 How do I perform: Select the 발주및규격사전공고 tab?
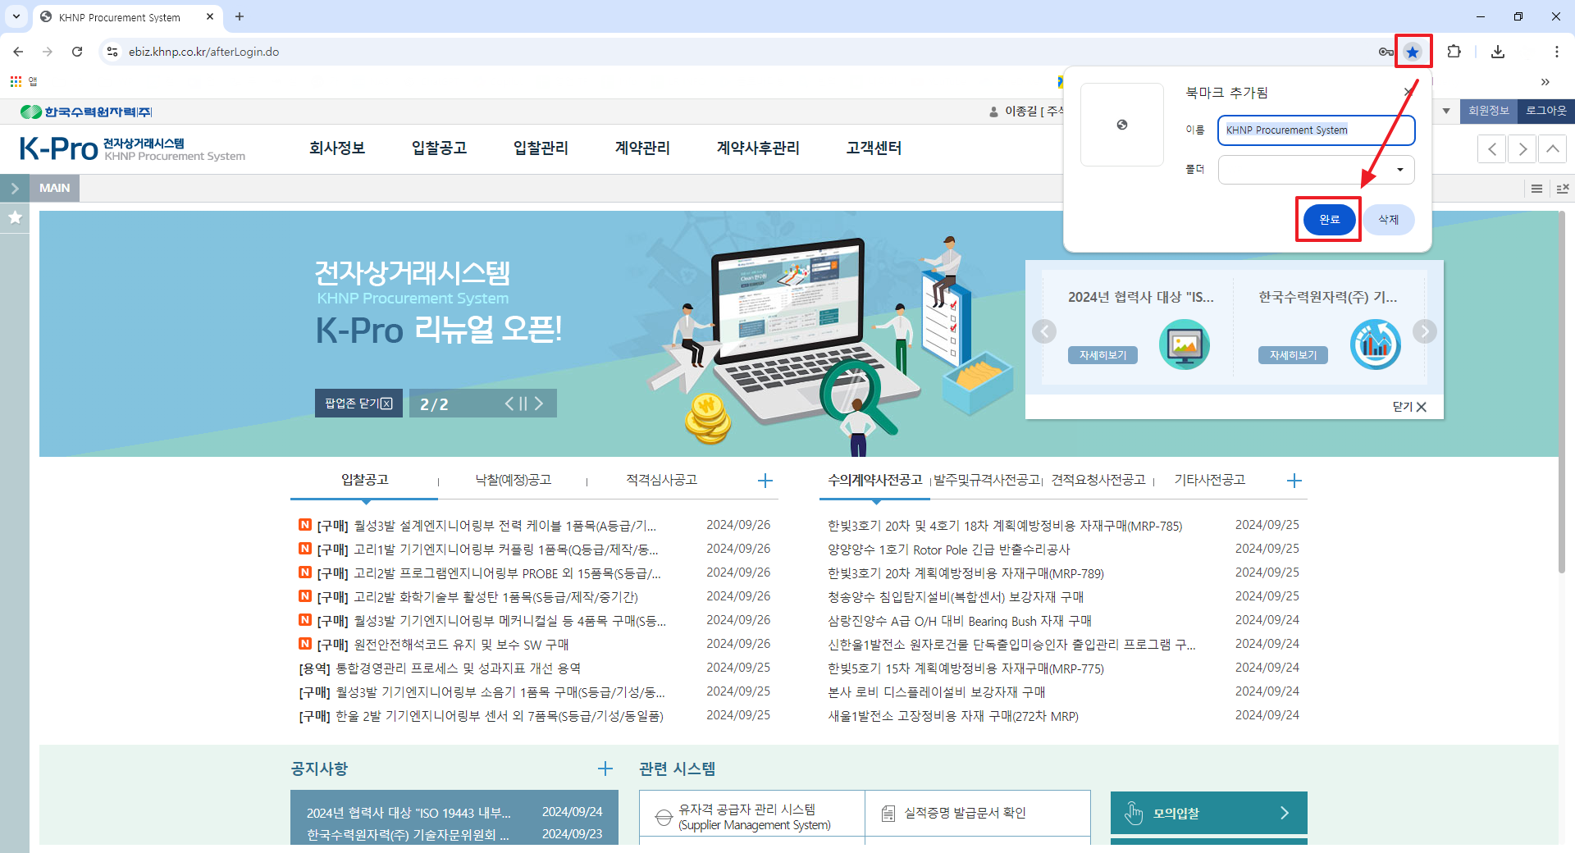[987, 480]
